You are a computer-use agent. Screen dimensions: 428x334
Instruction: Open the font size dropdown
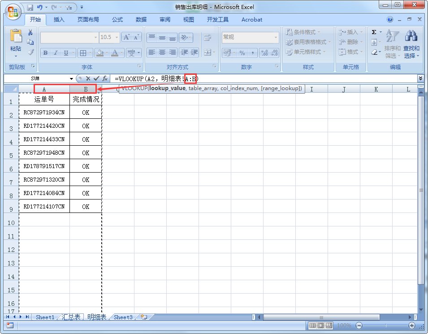click(x=117, y=37)
